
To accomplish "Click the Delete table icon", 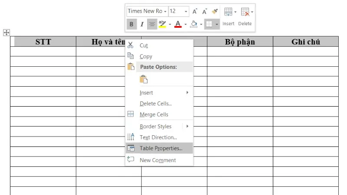I will 245,12.
